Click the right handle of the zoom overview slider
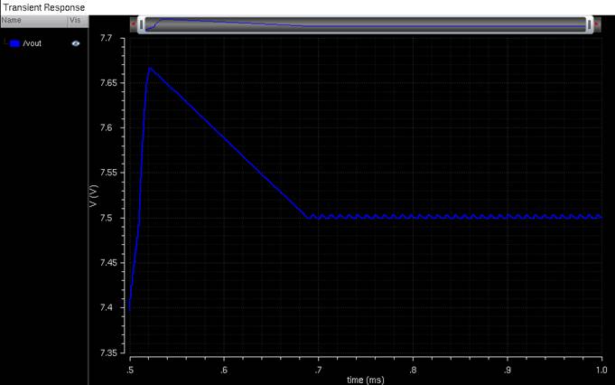Screen dimensions: 615x385 [x=589, y=24]
